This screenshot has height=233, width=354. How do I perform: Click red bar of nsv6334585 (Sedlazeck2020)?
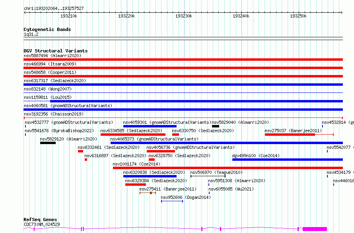133,135
